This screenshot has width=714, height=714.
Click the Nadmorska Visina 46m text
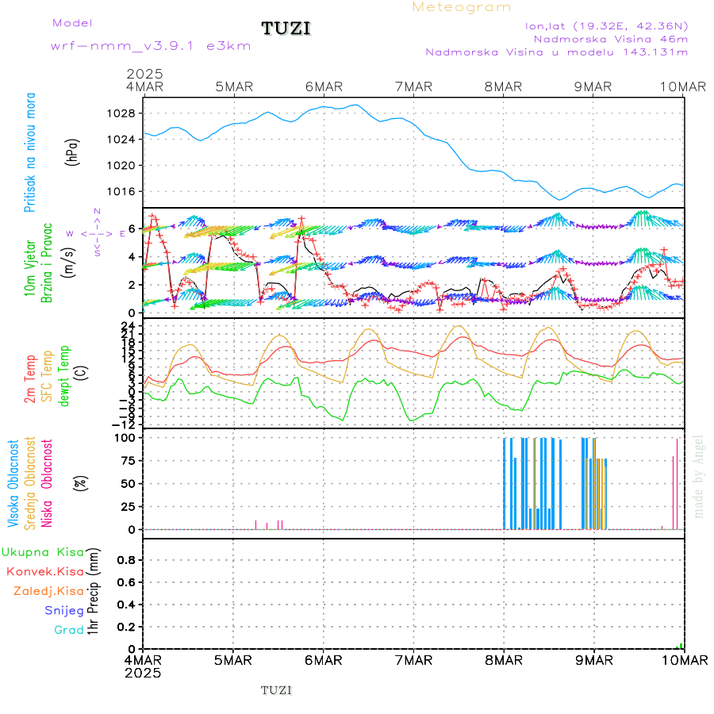pyautogui.click(x=610, y=38)
